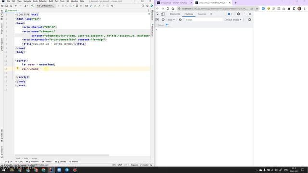
Task: Open the browser Extensions puzzle icon
Action: pos(289,9)
